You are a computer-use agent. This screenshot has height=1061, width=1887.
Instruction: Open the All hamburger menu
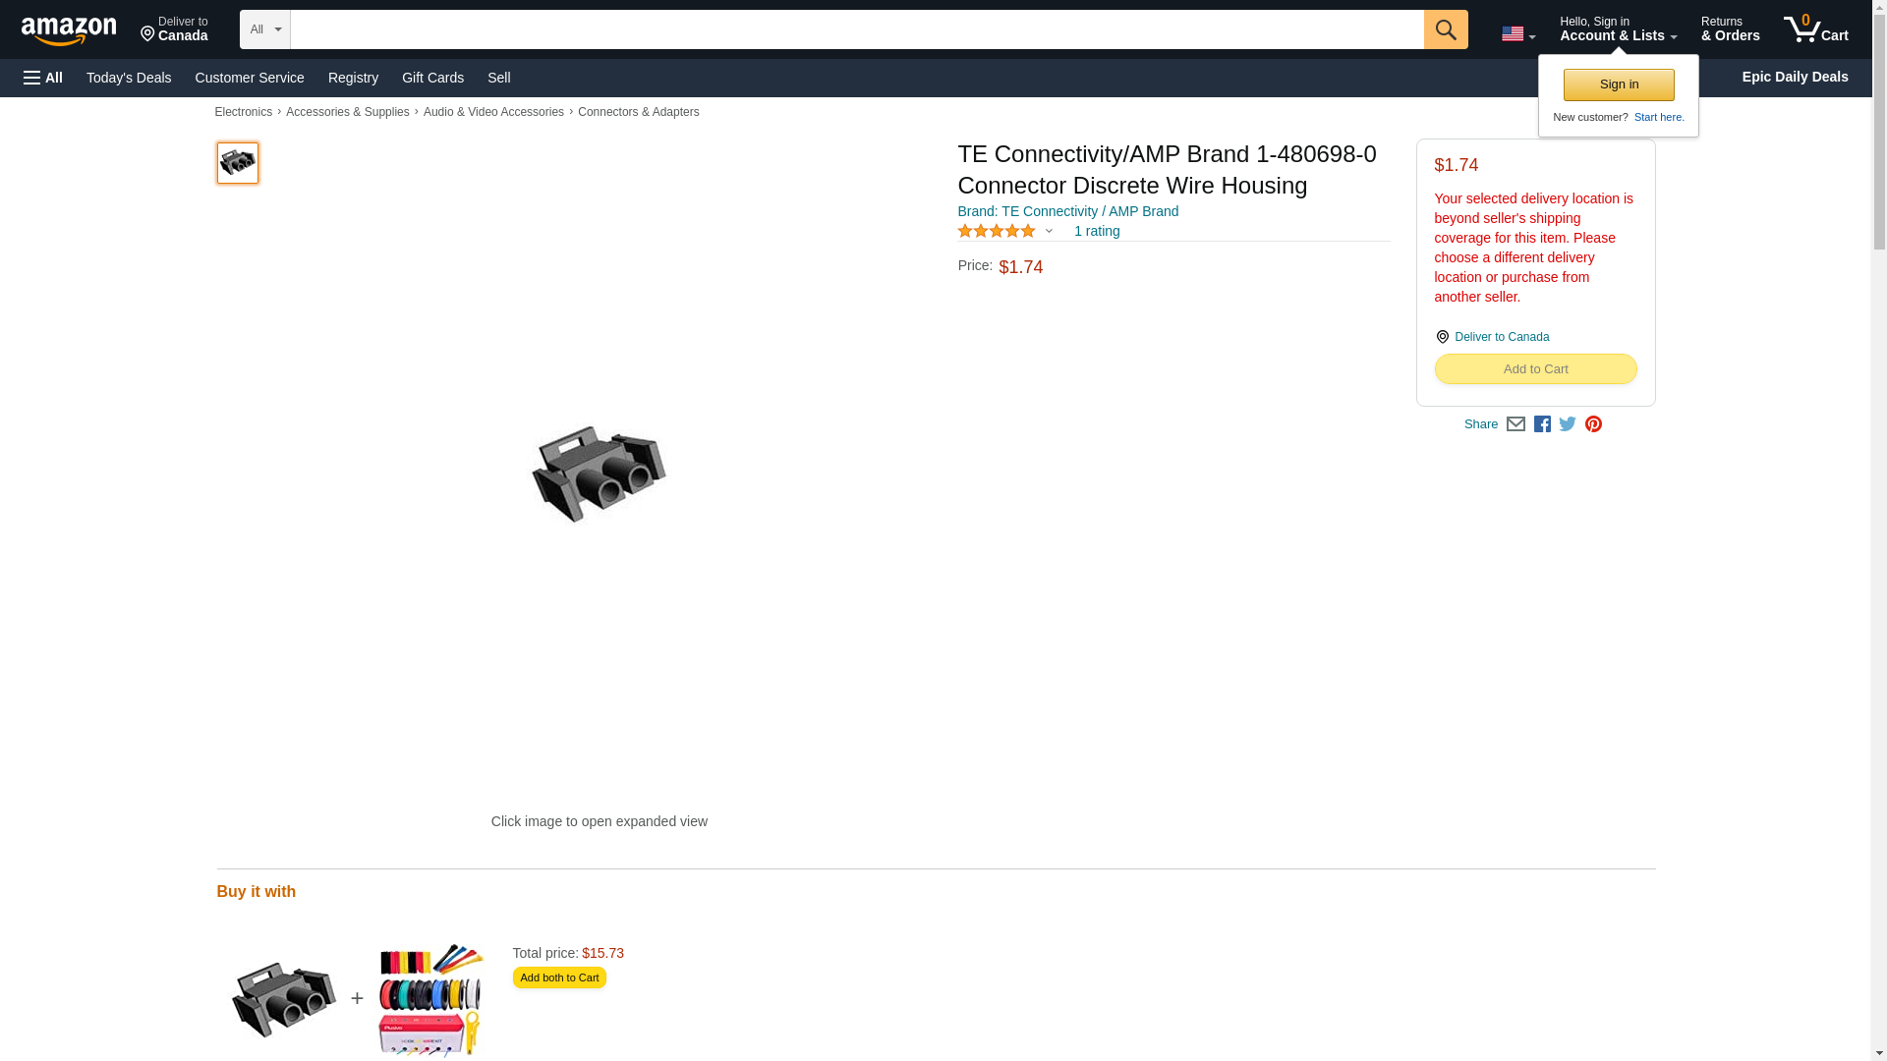(43, 78)
